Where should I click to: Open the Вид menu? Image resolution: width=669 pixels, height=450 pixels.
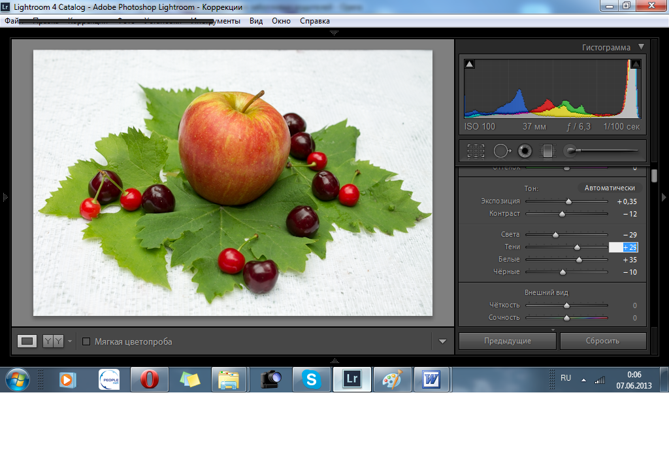(256, 21)
